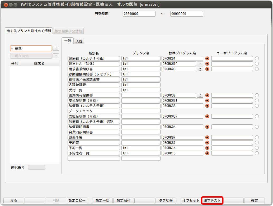
Task: Click the ORCHC01 standard program field
Action: point(182,58)
